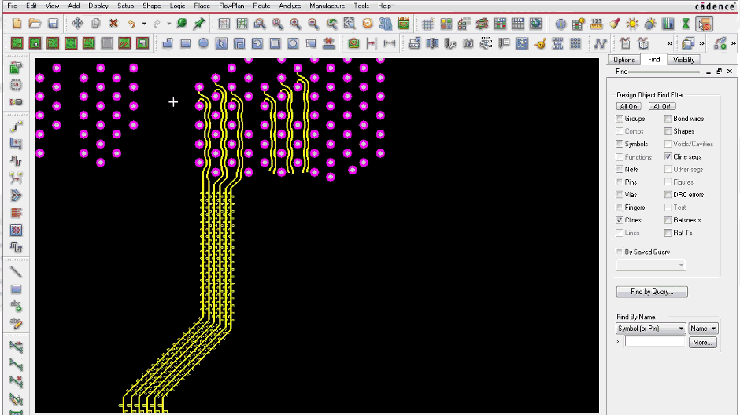This screenshot has height=415, width=740.
Task: Click the More button
Action: point(703,343)
